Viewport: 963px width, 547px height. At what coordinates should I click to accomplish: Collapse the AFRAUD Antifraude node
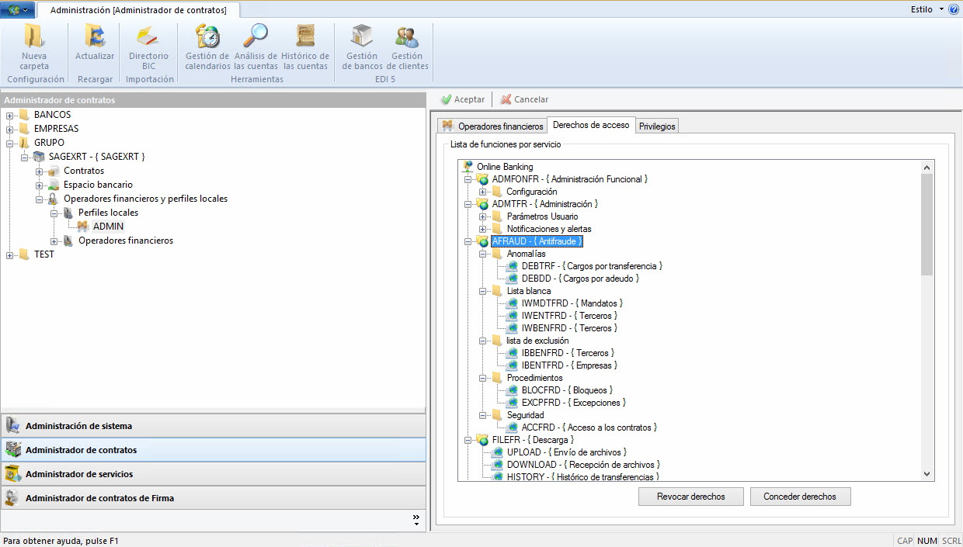click(468, 242)
